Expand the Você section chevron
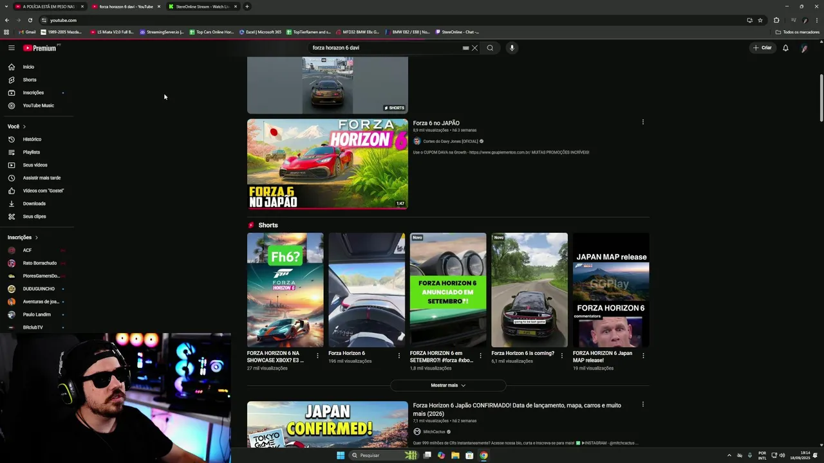This screenshot has width=824, height=463. (x=24, y=127)
